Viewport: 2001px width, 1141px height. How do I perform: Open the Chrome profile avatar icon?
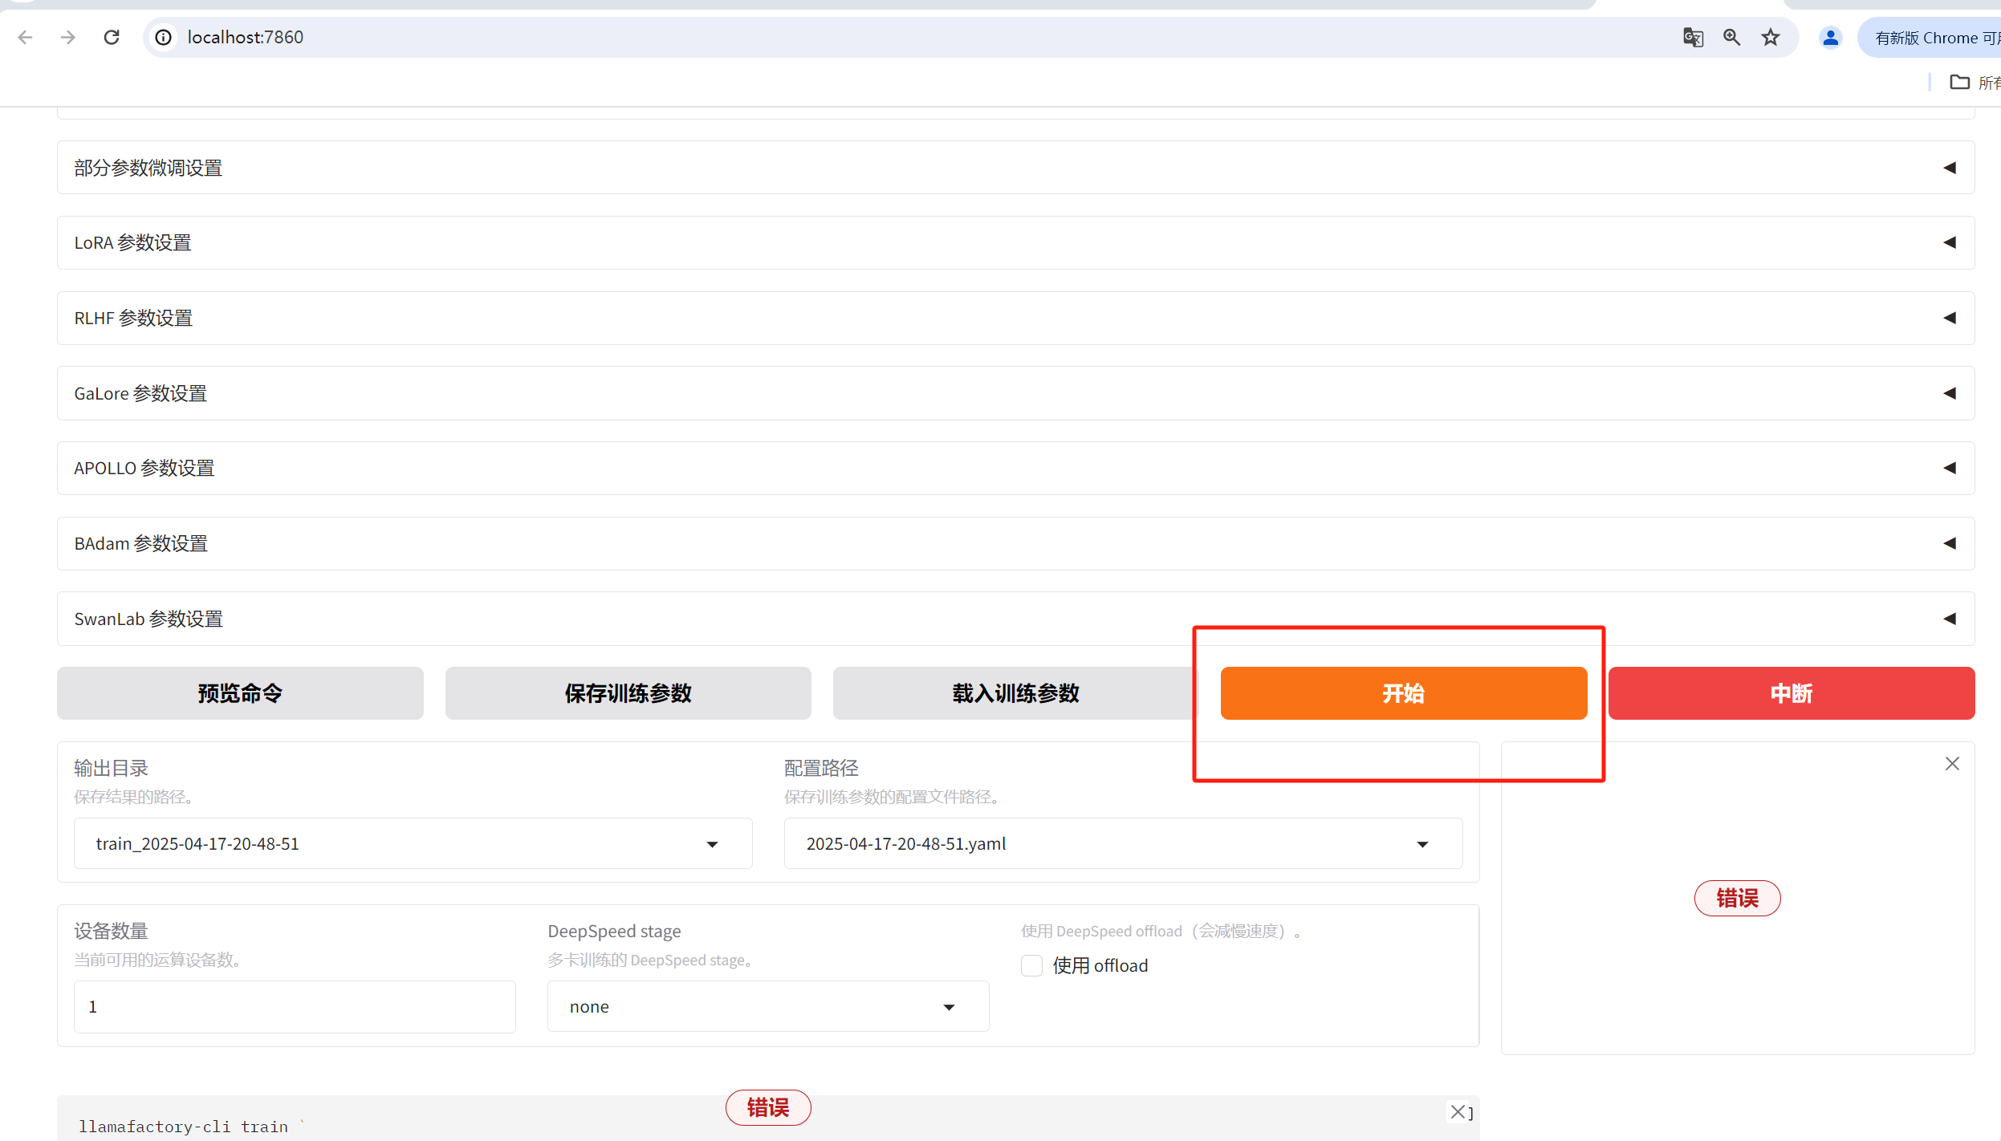pyautogui.click(x=1830, y=38)
